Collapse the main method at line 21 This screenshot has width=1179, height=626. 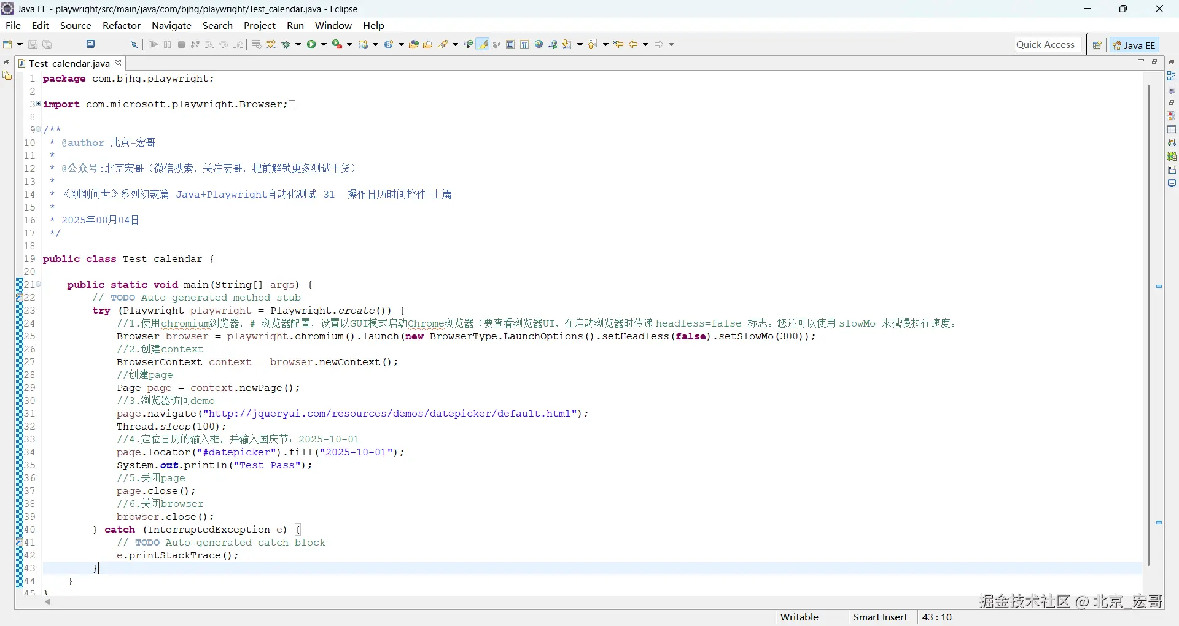pyautogui.click(x=38, y=284)
